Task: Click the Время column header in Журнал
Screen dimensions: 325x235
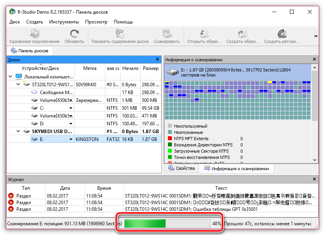Action: pyautogui.click(x=104, y=188)
